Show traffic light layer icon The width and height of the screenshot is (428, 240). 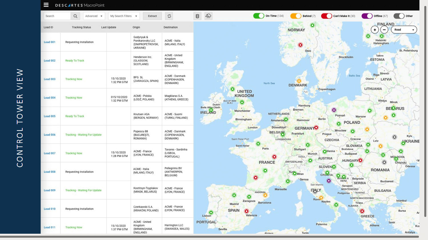(197, 16)
